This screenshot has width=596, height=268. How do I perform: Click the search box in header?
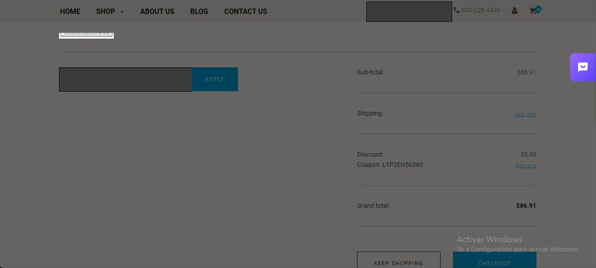click(409, 12)
